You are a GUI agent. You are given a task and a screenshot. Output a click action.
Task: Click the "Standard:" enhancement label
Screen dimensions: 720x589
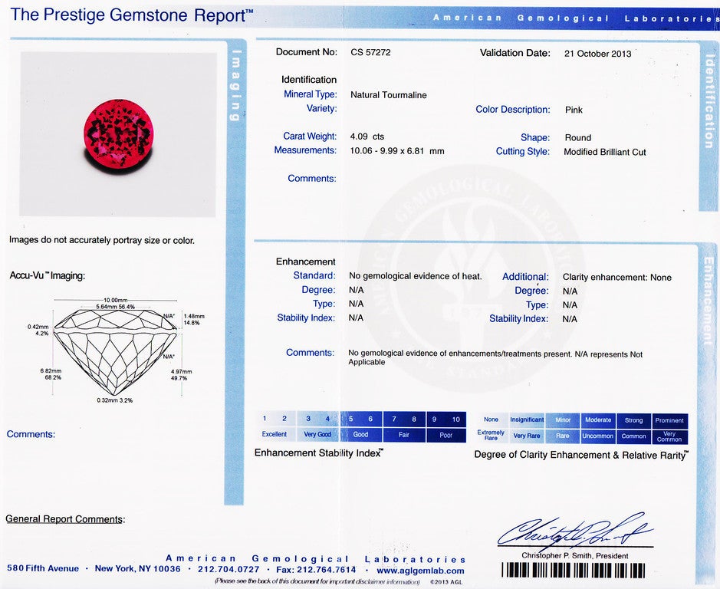(314, 275)
